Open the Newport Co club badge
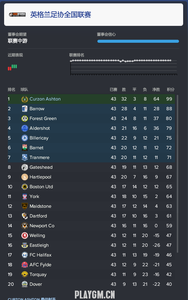The height and width of the screenshot is (300, 188). (25, 226)
